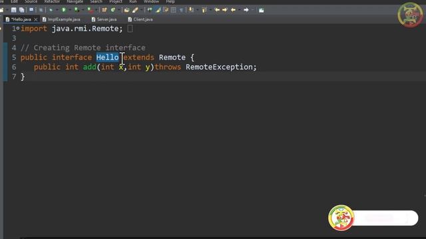
Task: Click the Coverage run icon
Action: point(77,10)
